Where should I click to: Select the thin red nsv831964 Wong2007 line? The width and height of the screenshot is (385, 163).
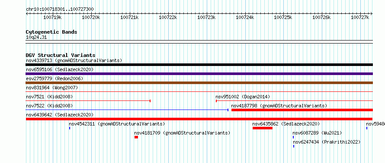point(199,91)
